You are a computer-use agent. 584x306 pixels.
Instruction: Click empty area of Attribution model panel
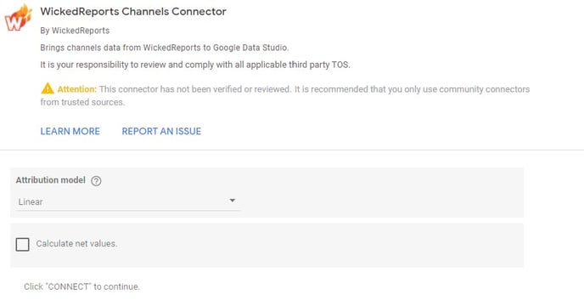pyautogui.click(x=380, y=193)
